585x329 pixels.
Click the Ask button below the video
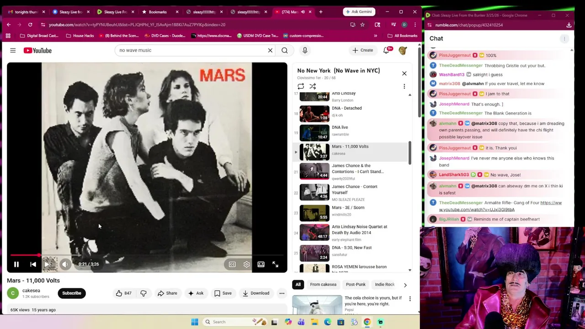click(x=196, y=293)
